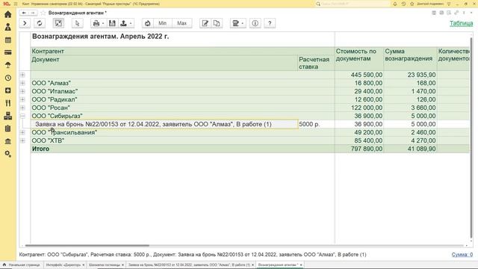Click the information toolbar icon

pos(255,23)
